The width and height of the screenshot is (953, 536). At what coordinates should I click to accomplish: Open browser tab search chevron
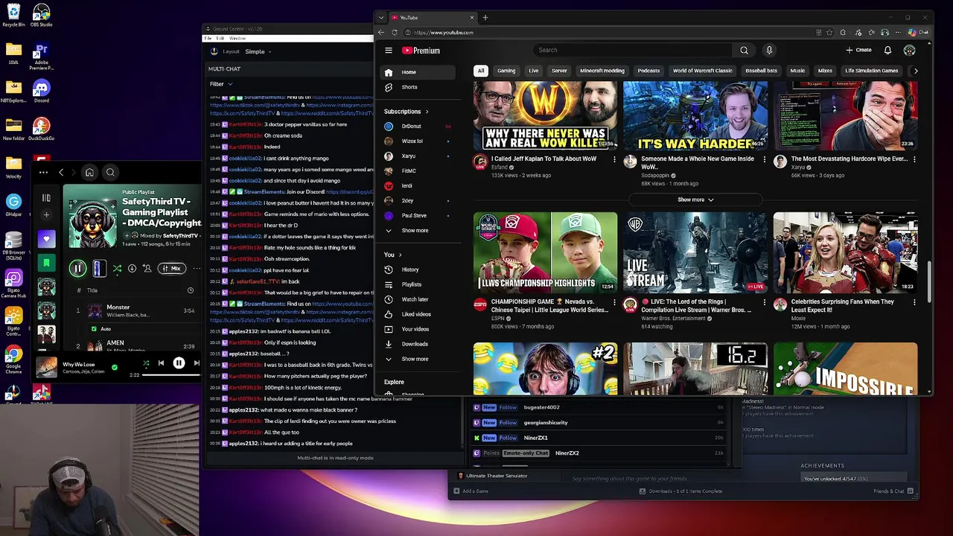click(x=381, y=18)
